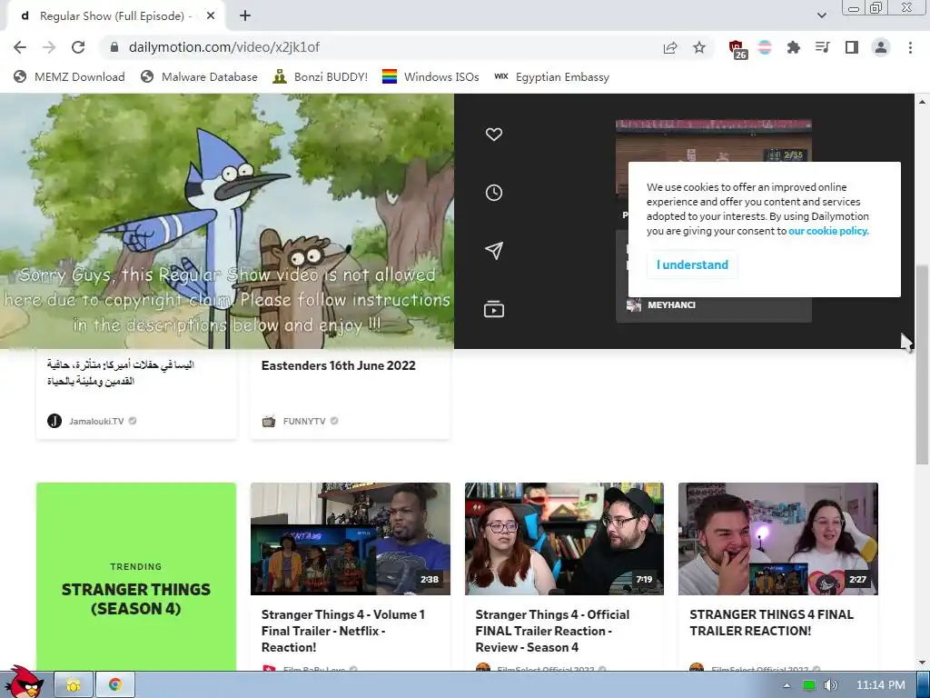This screenshot has height=698, width=930.
Task: Click the site lock icon in address bar
Action: [x=114, y=47]
